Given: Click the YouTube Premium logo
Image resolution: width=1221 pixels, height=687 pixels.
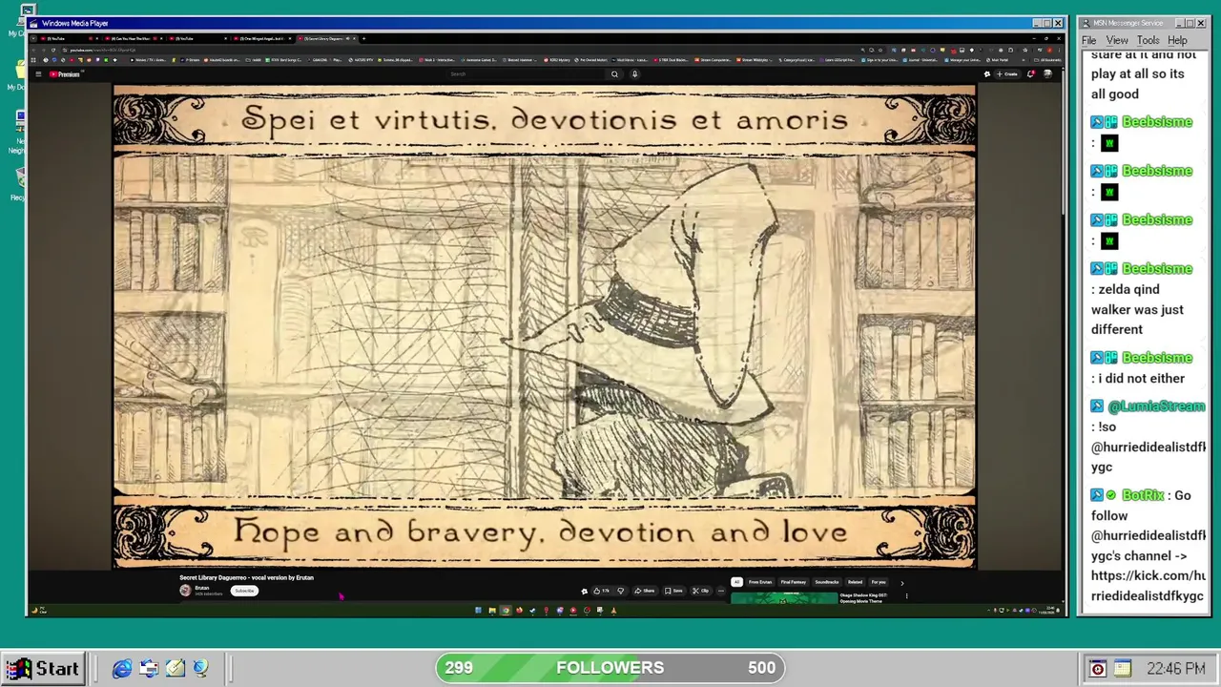Looking at the screenshot, I should click(x=65, y=73).
